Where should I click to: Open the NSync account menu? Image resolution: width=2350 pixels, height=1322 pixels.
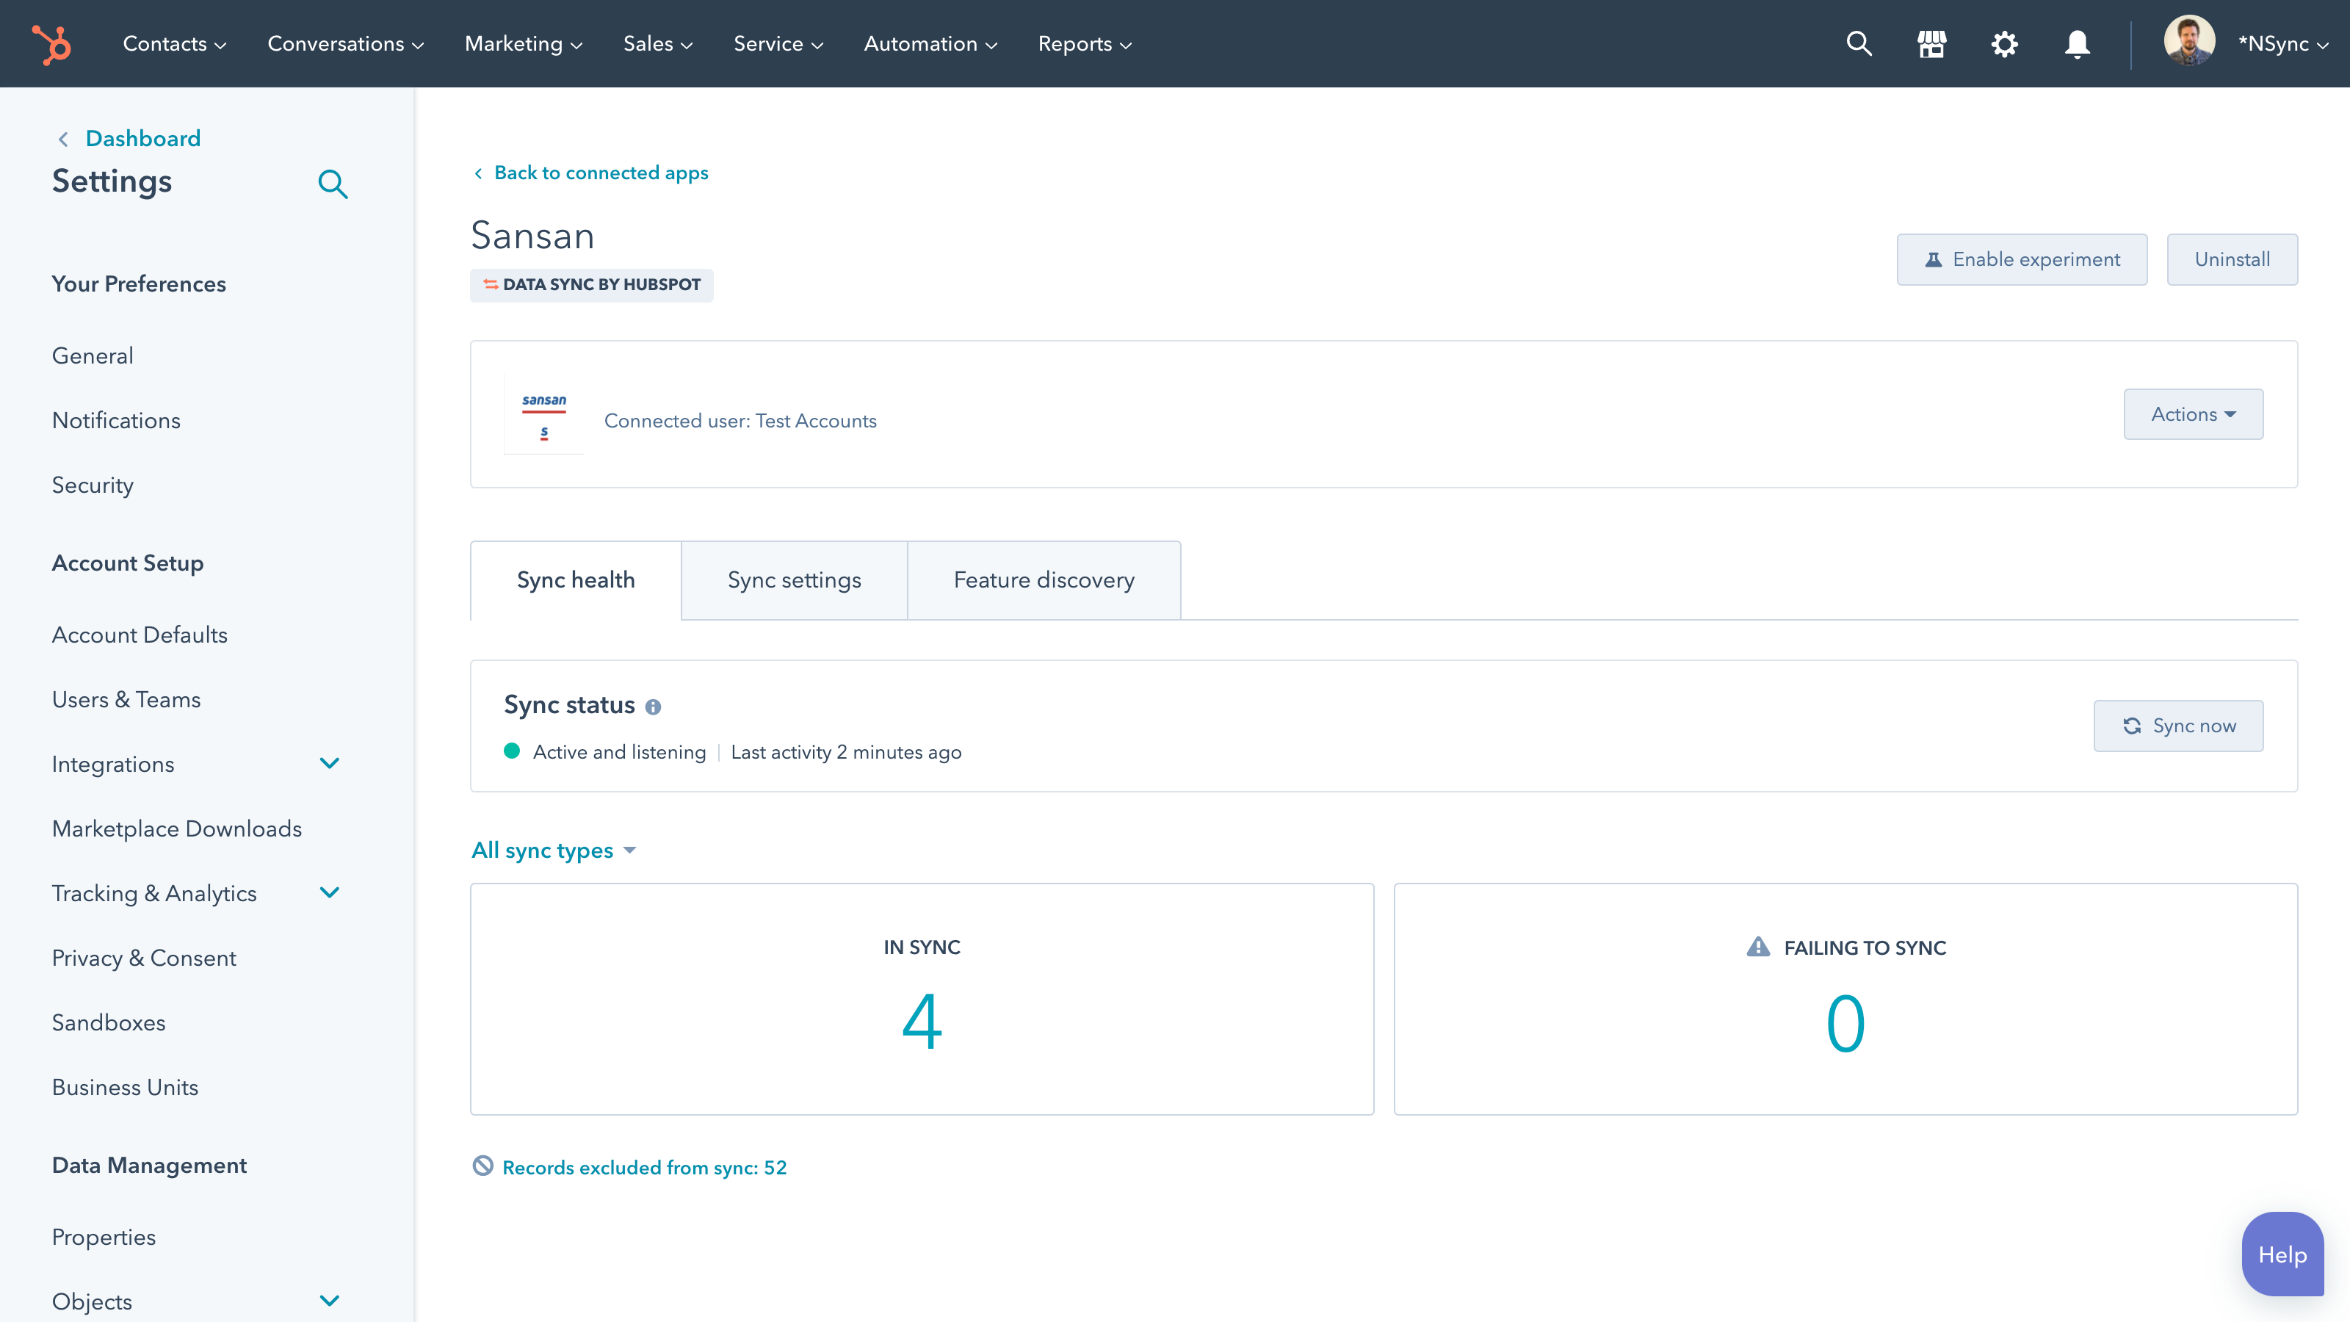(2282, 44)
